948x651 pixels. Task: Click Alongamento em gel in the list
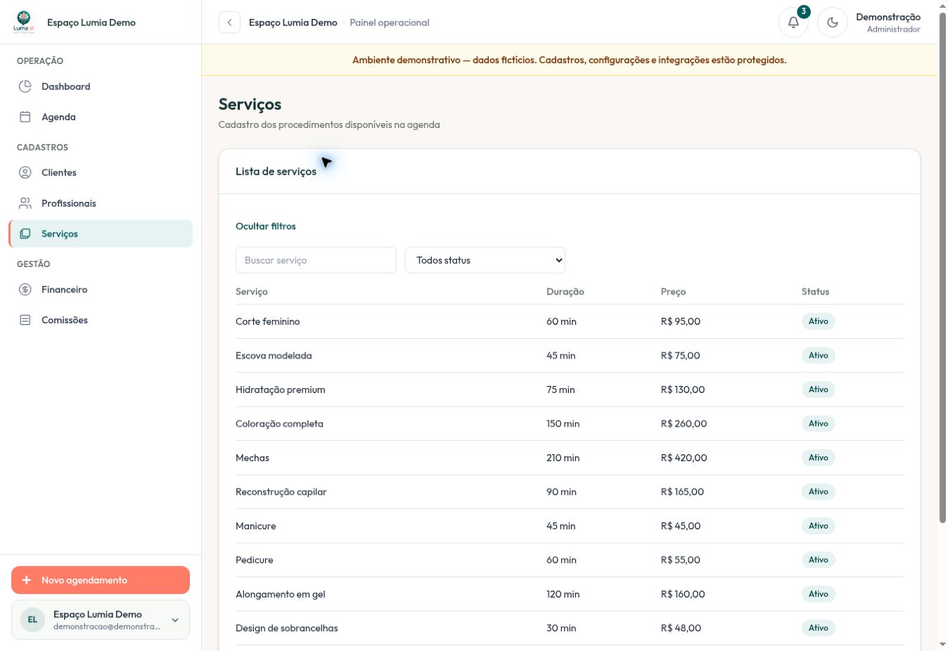pos(281,594)
